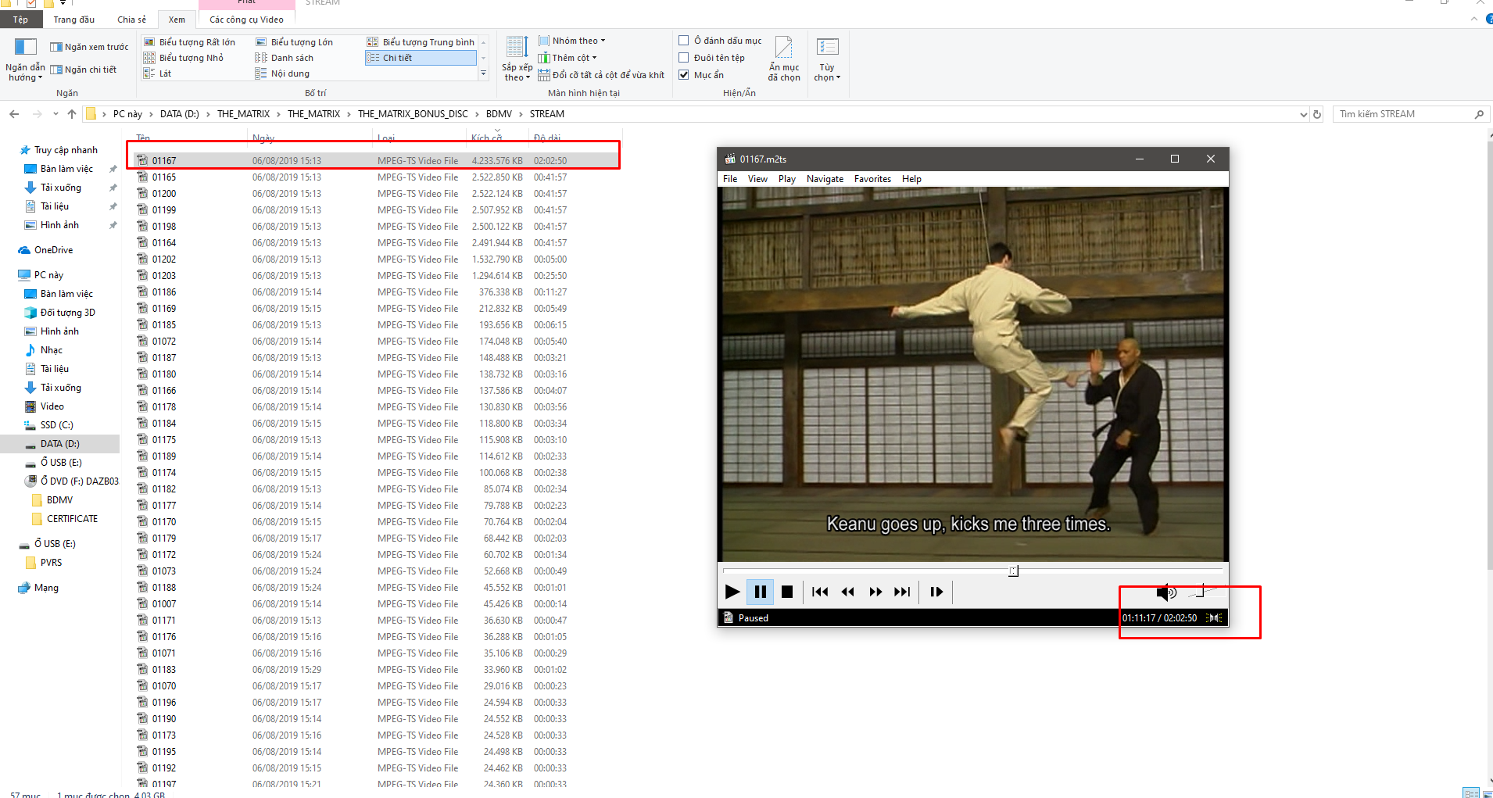Click the Back navigation arrow
The image size is (1493, 798).
tap(14, 114)
